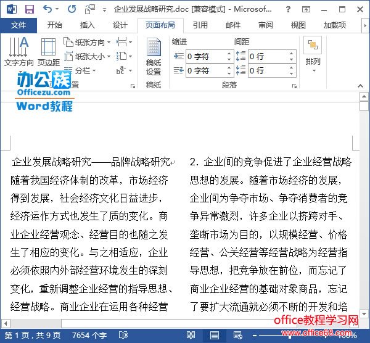
Task: Increase left indent with up spinner
Action: (229, 53)
